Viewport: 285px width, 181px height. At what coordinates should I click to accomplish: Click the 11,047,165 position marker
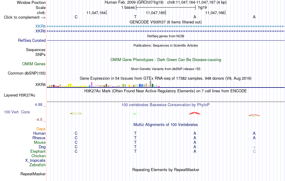tap(156, 13)
